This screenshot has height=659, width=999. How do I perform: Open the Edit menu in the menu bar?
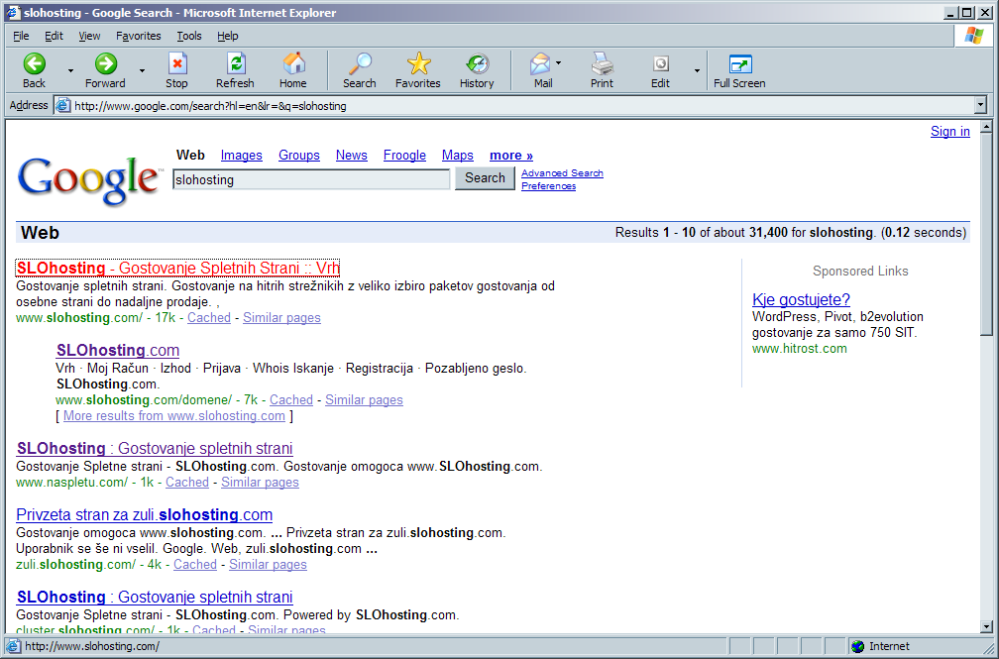point(54,36)
